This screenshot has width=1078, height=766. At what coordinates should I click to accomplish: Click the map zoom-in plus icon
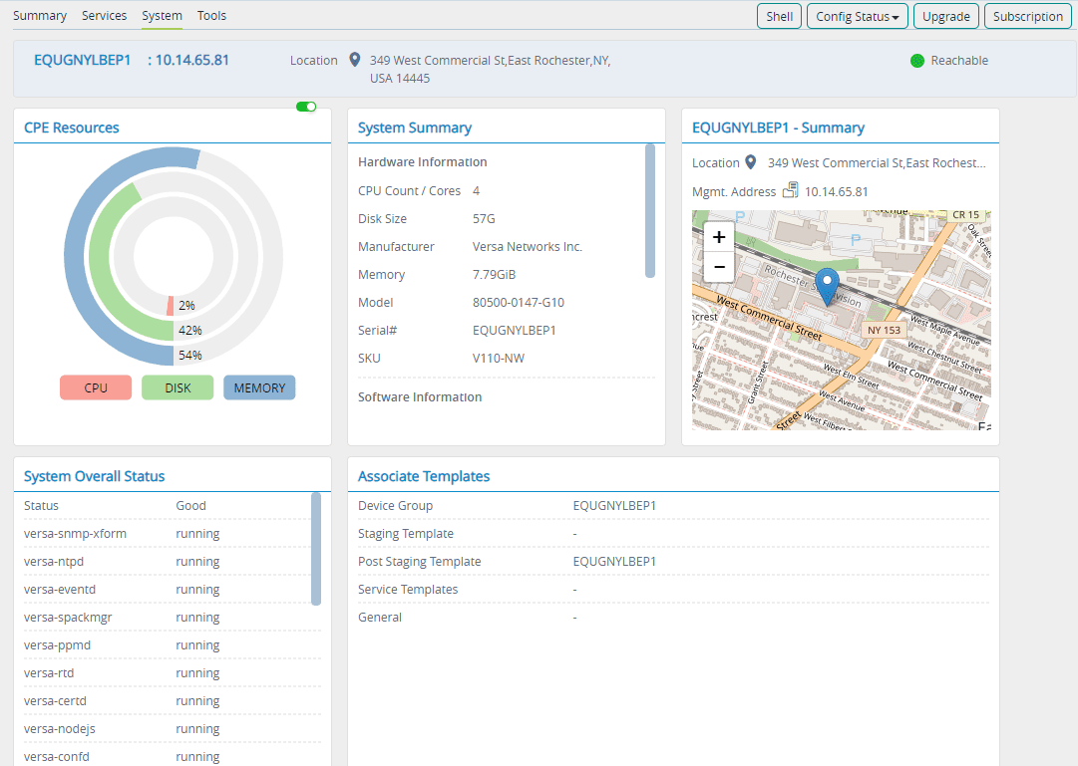[718, 237]
